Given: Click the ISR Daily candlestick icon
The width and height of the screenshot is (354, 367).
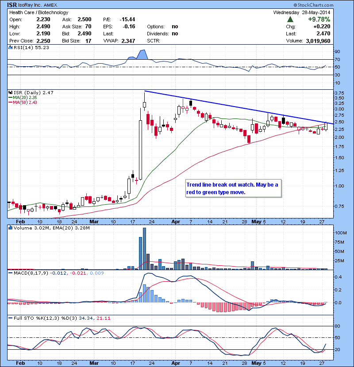Looking at the screenshot, I should pos(10,93).
